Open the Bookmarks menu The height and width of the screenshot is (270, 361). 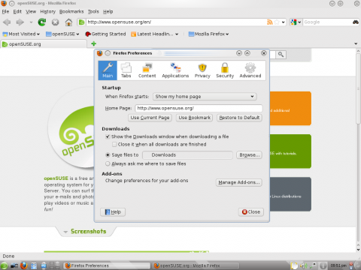pos(71,11)
